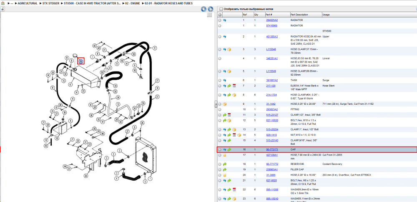Click blue arrow icon for part 515-23143
This screenshot has height=202, width=417.
click(224, 141)
